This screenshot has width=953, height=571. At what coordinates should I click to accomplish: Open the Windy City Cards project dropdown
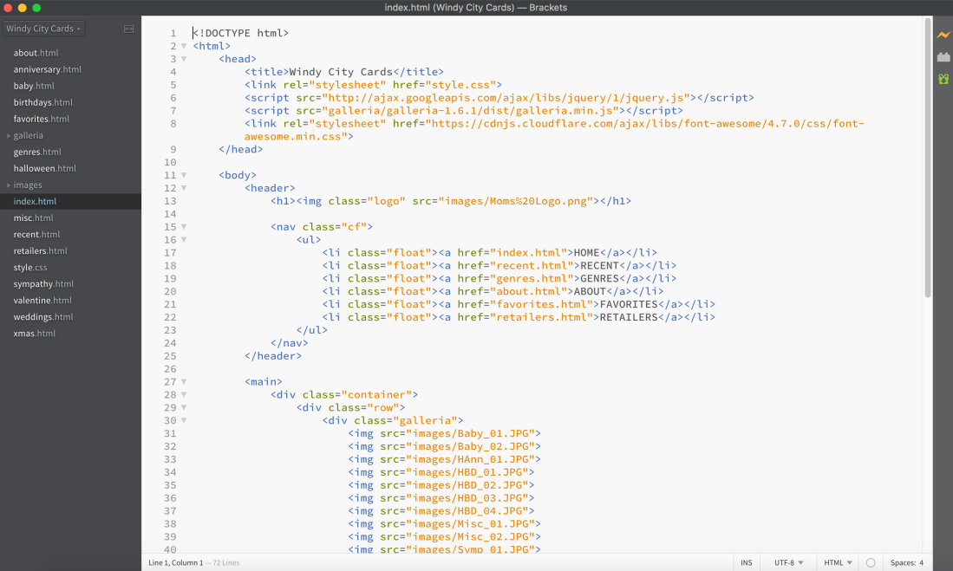43,29
